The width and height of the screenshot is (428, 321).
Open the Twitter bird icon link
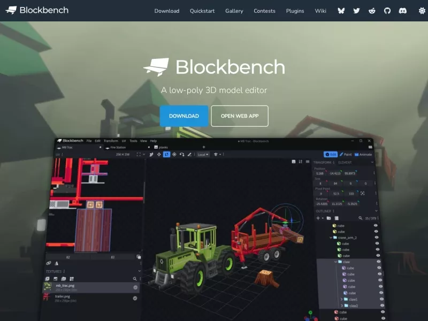(356, 11)
